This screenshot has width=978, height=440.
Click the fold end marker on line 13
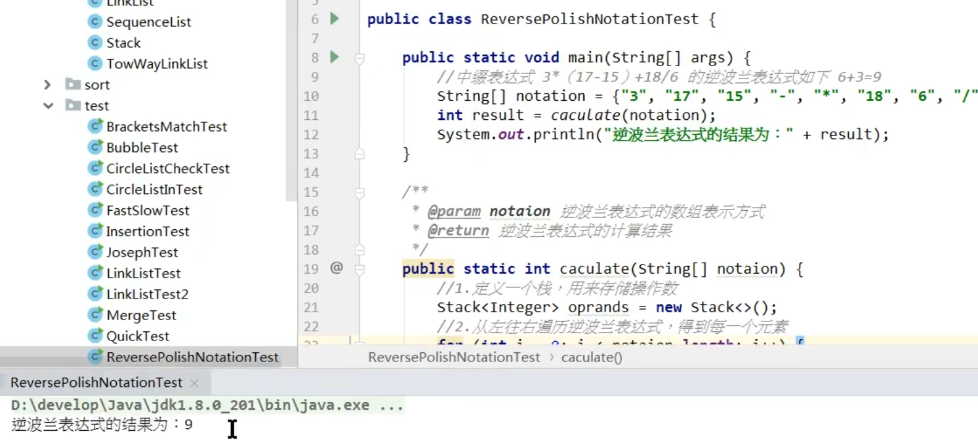tap(359, 154)
